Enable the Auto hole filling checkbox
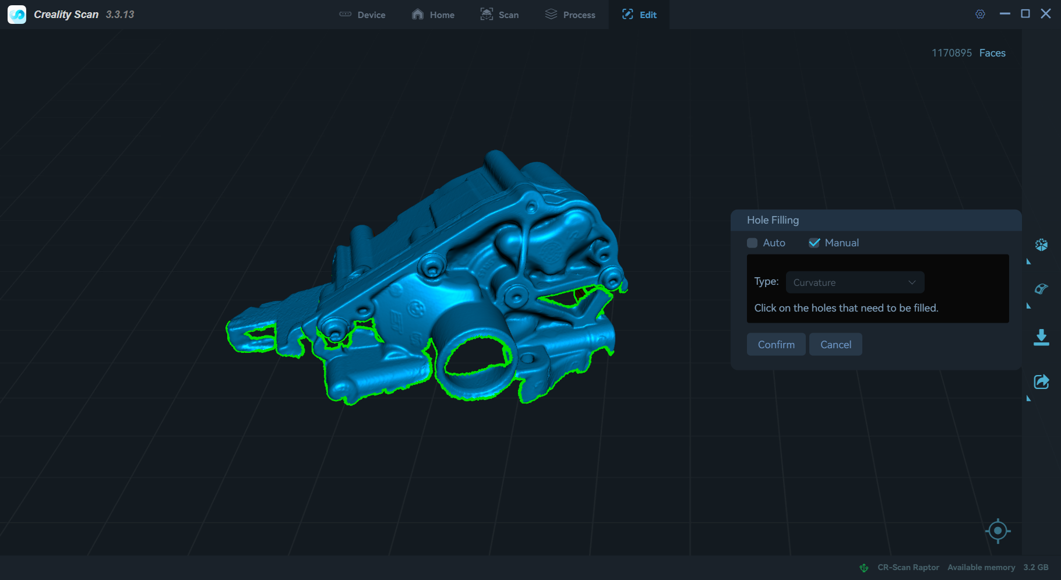1061x580 pixels. (x=752, y=243)
